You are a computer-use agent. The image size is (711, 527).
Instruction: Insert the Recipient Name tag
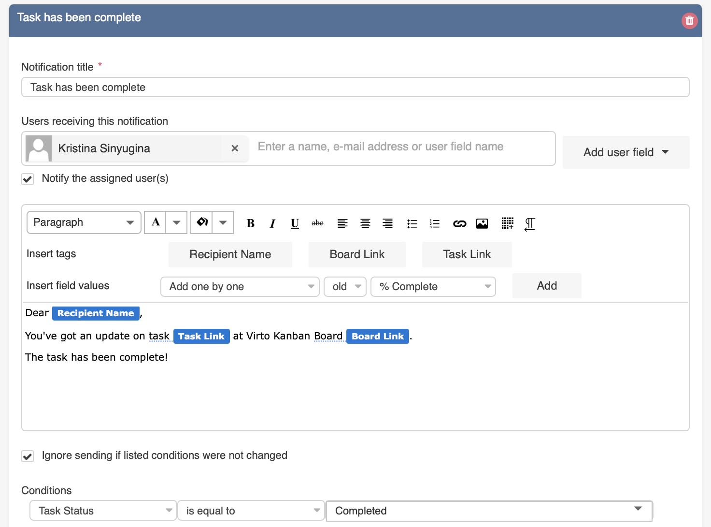tap(230, 254)
